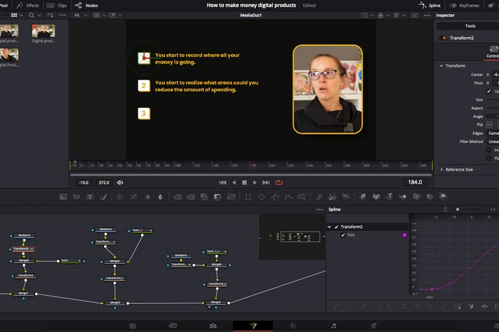Open the Keyframes editor panel
This screenshot has width=499, height=332.
(x=467, y=5)
